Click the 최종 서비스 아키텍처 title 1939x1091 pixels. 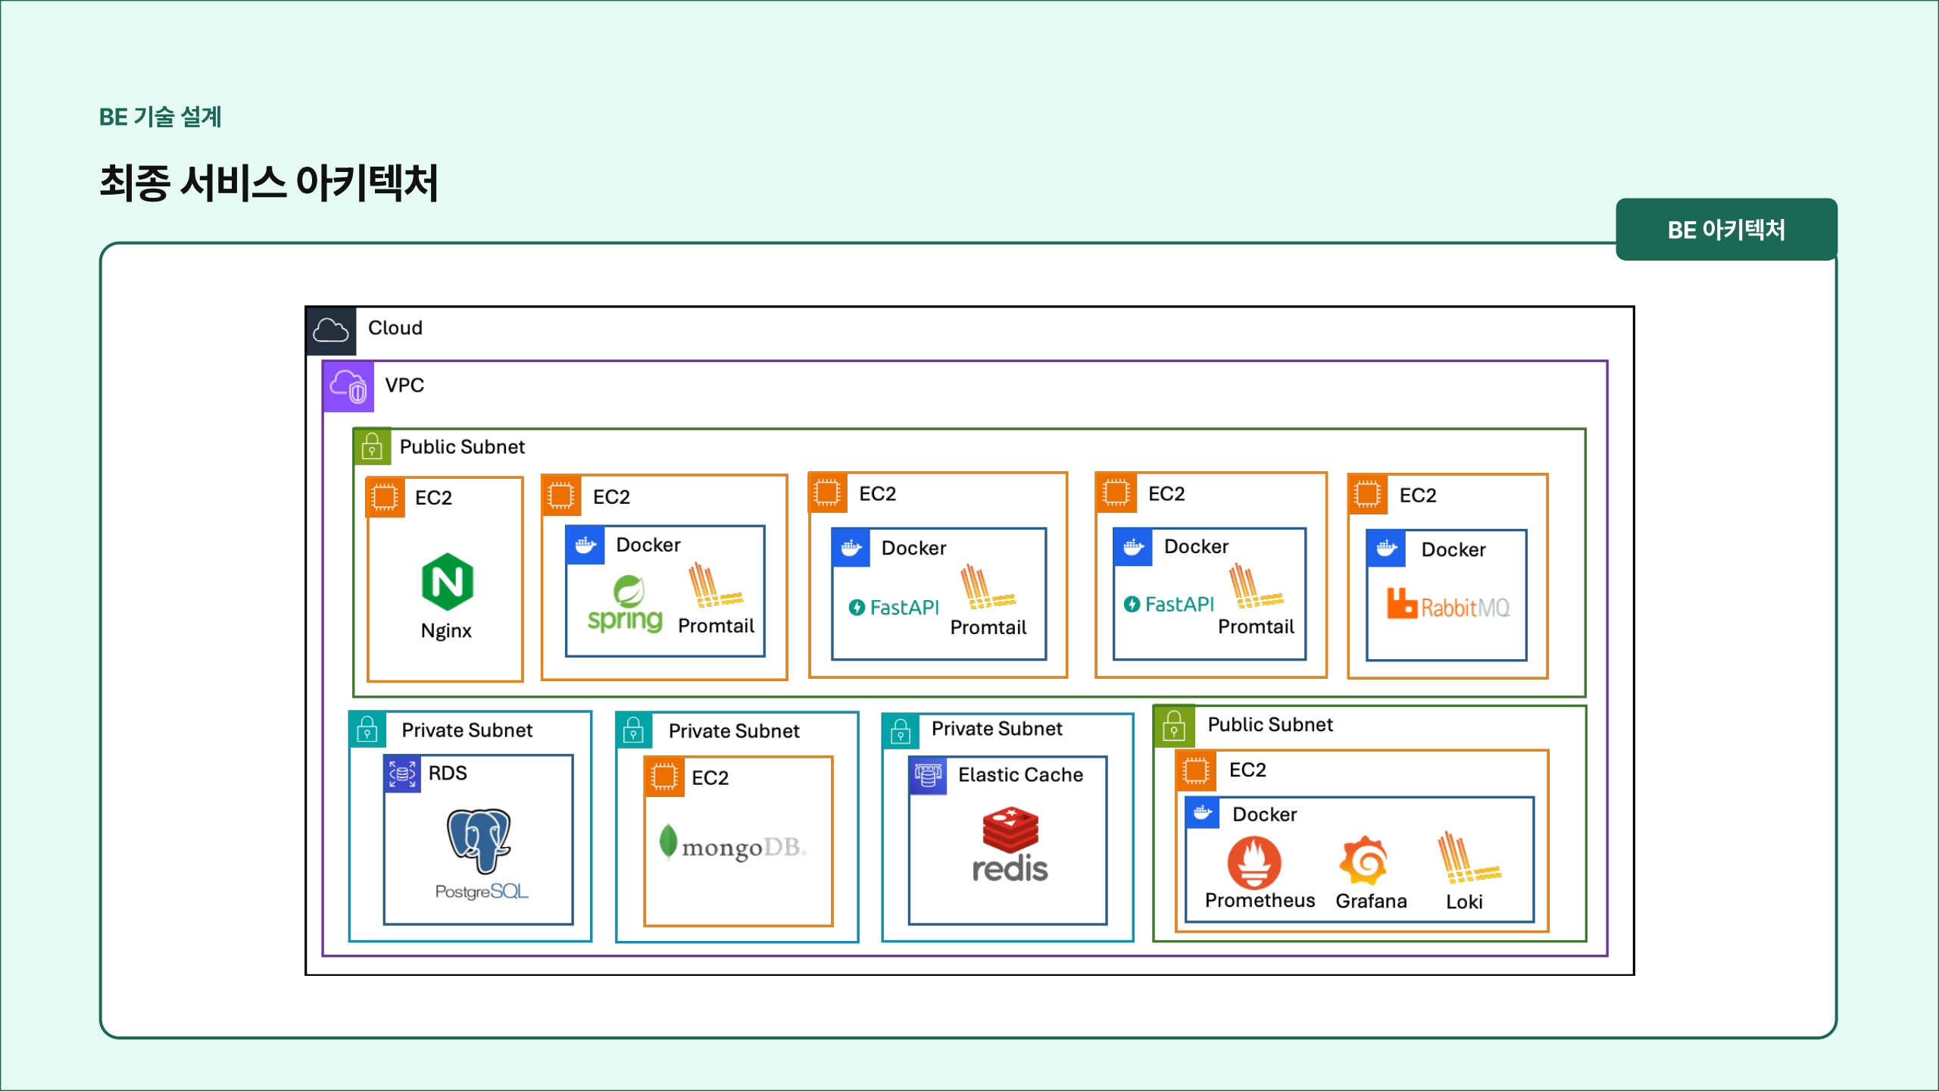[269, 183]
